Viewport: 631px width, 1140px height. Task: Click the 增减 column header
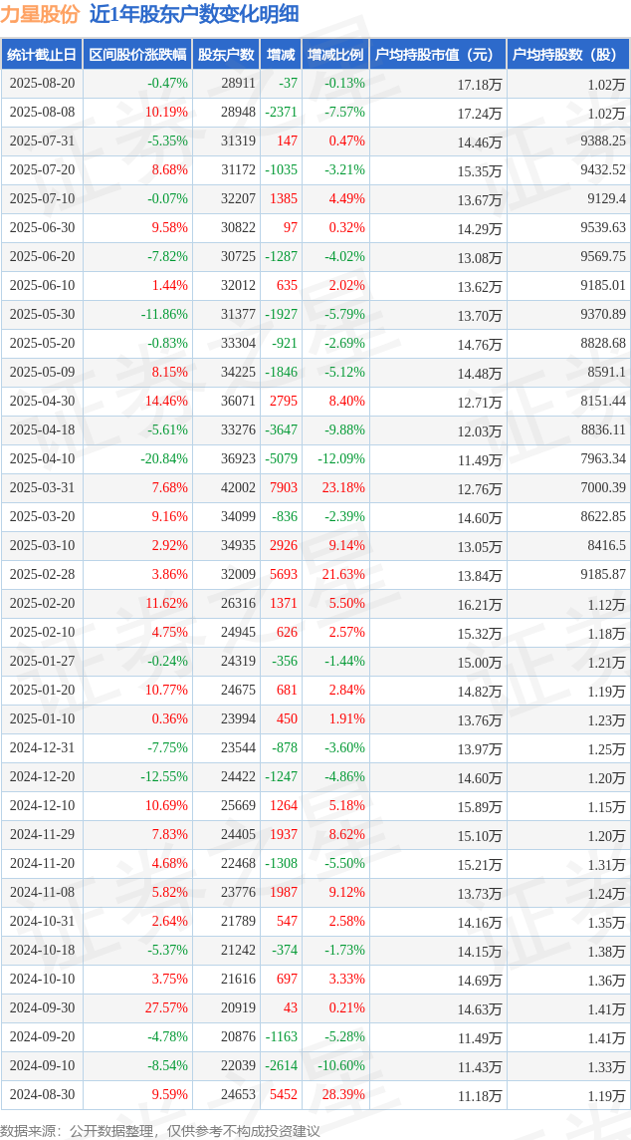coord(281,55)
